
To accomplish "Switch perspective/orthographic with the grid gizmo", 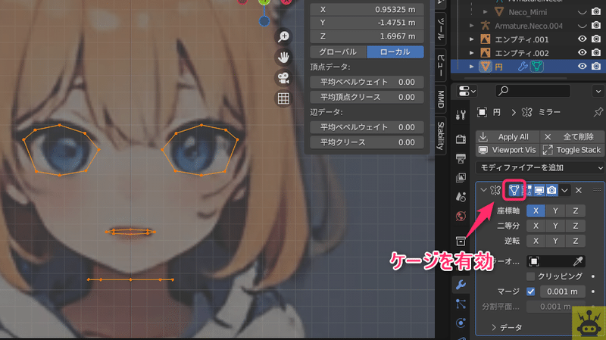I will click(283, 98).
